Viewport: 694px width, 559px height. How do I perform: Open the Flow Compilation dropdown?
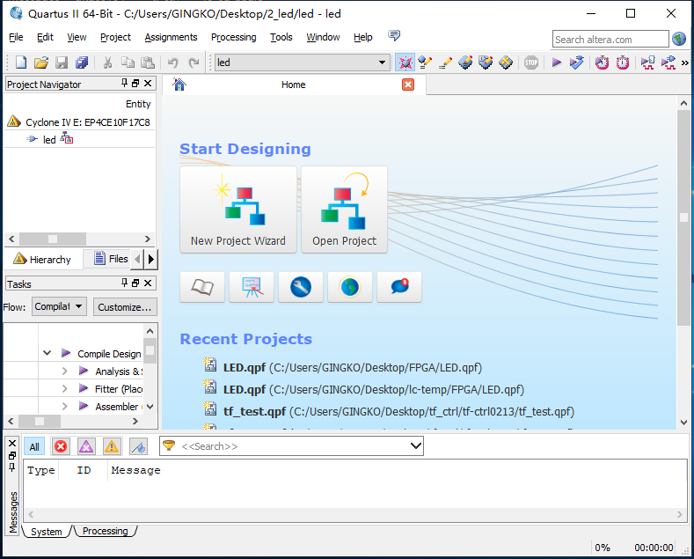[x=59, y=306]
